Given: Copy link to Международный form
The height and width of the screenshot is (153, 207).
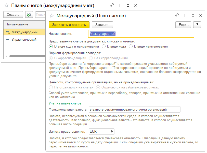Looking at the screenshot, I should (177, 16).
